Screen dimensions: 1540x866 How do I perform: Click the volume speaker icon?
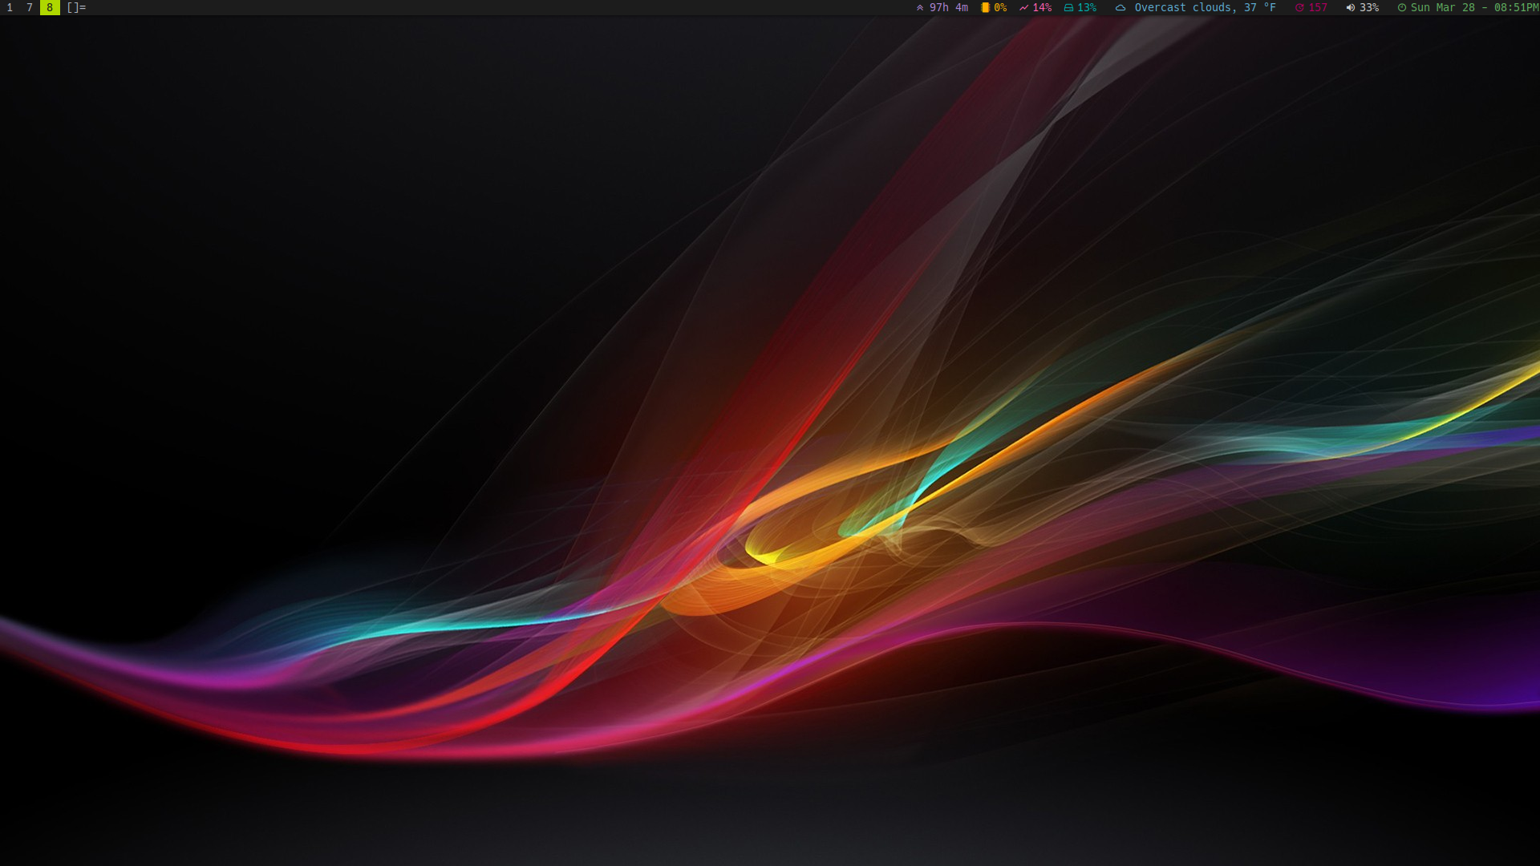coord(1351,7)
